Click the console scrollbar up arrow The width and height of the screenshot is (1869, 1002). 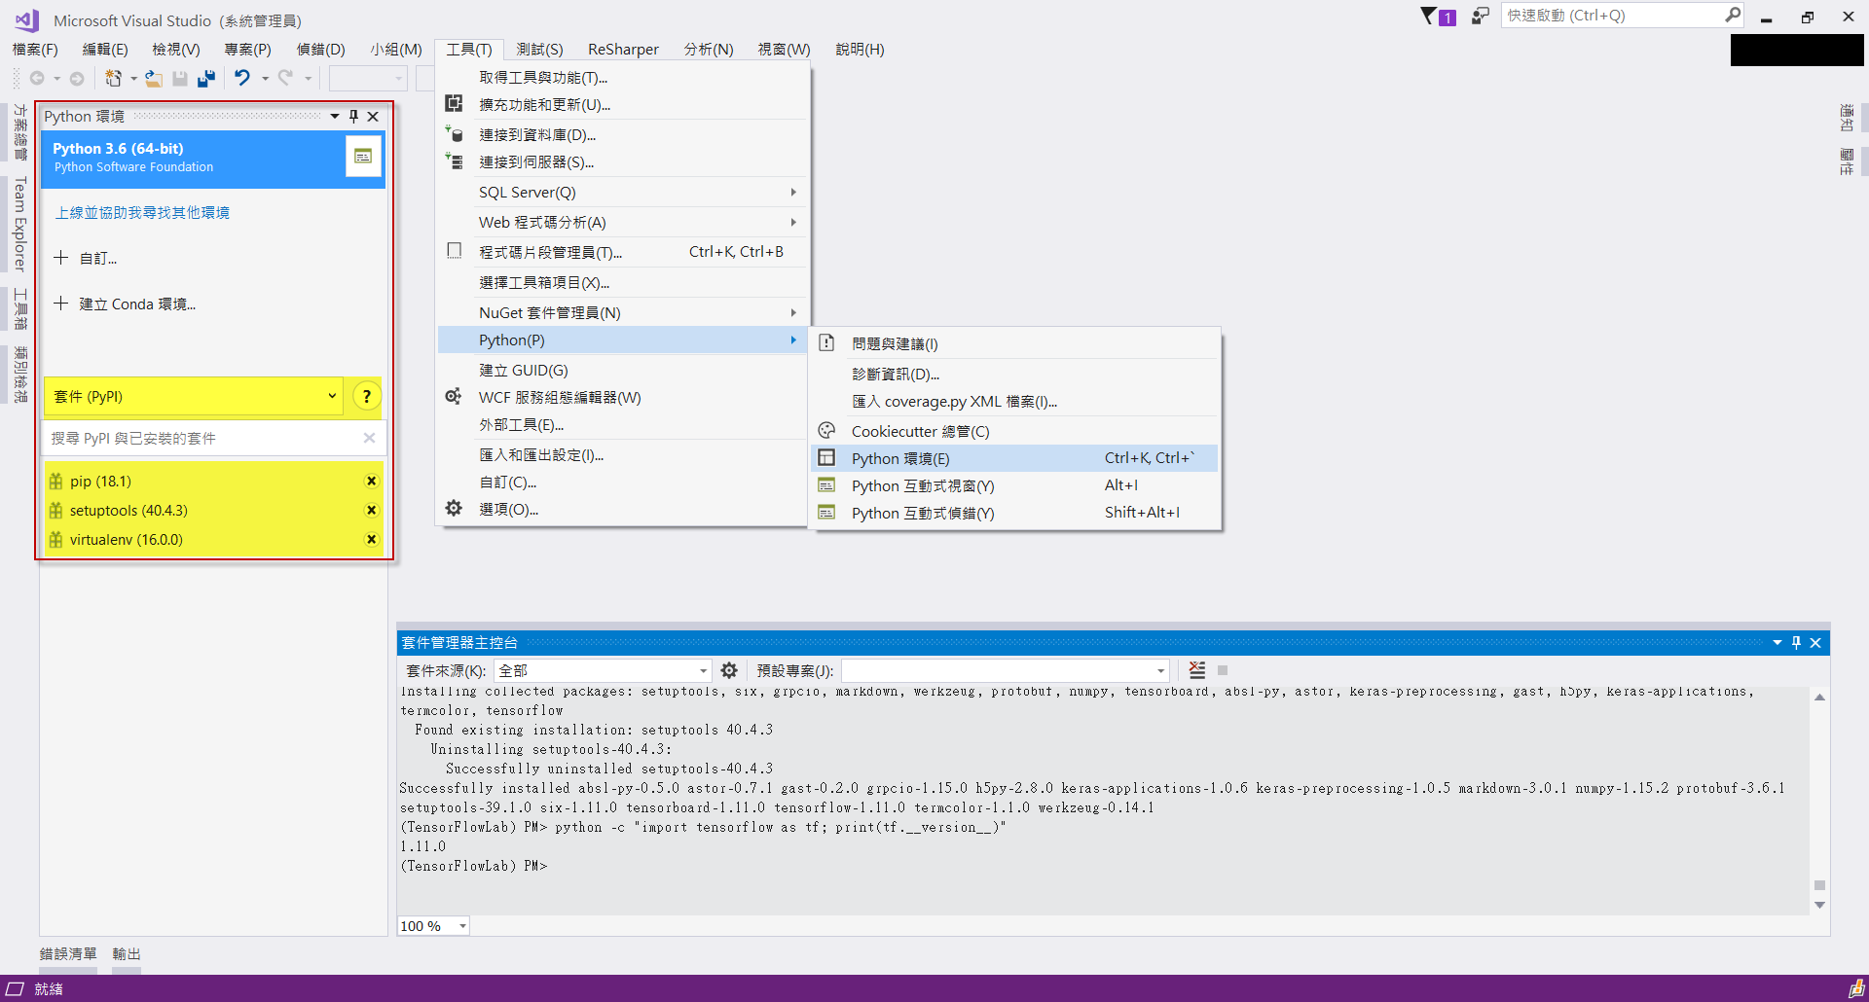(x=1819, y=697)
